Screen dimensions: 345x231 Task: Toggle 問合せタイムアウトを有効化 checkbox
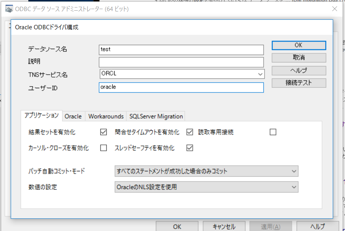click(190, 132)
